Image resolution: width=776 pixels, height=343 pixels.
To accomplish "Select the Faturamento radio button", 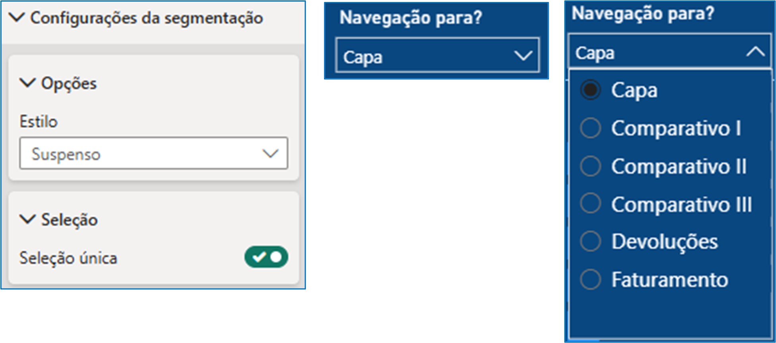I will (591, 279).
